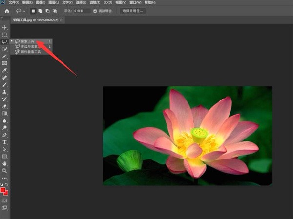Screen dimensions: 293x219
Task: Open the 图像(I) menu
Action: (41, 2)
